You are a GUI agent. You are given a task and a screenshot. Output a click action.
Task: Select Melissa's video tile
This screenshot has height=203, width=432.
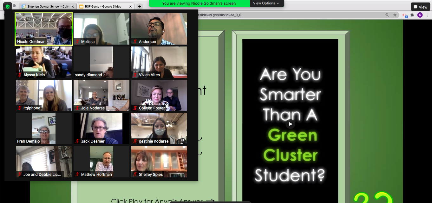[101, 29]
